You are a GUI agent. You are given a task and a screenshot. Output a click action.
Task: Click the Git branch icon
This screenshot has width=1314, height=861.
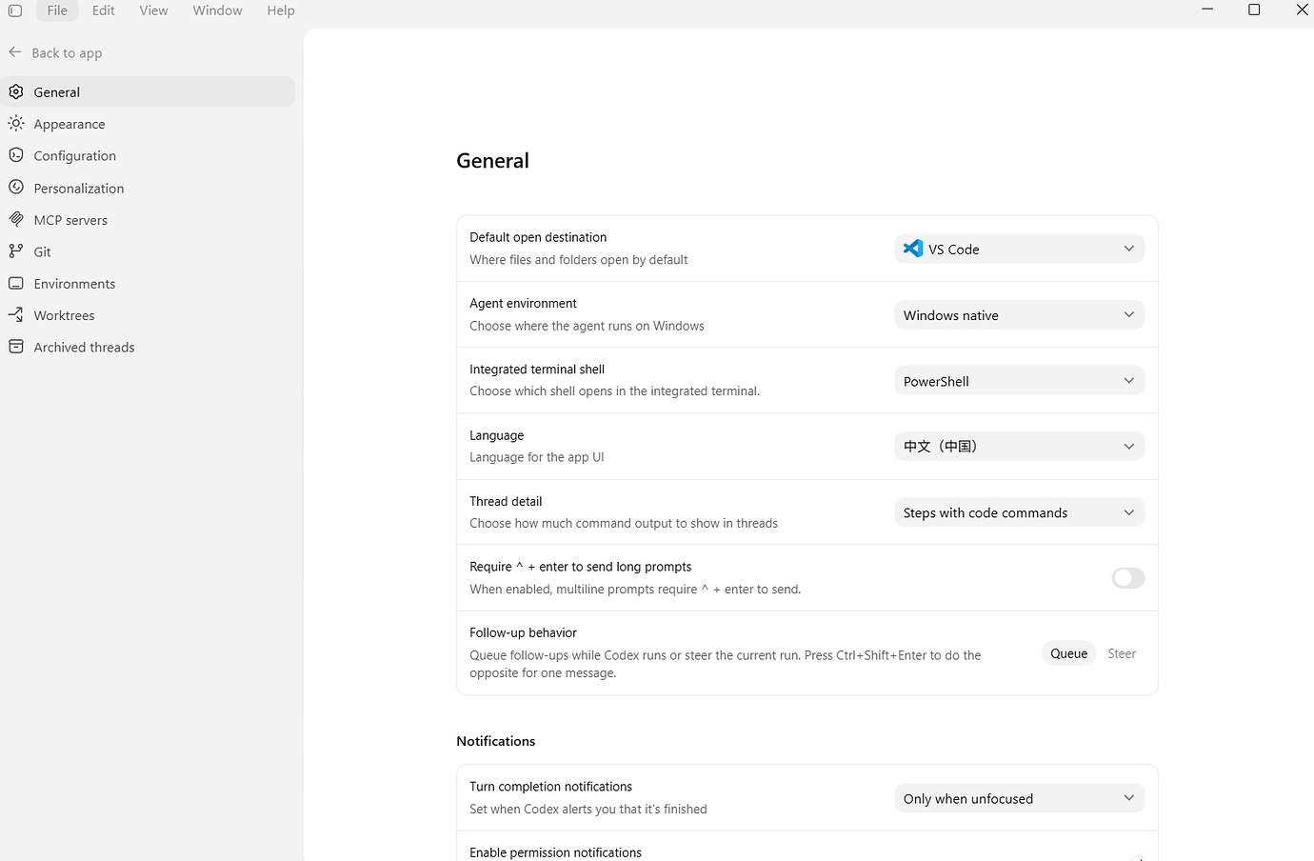(x=16, y=250)
